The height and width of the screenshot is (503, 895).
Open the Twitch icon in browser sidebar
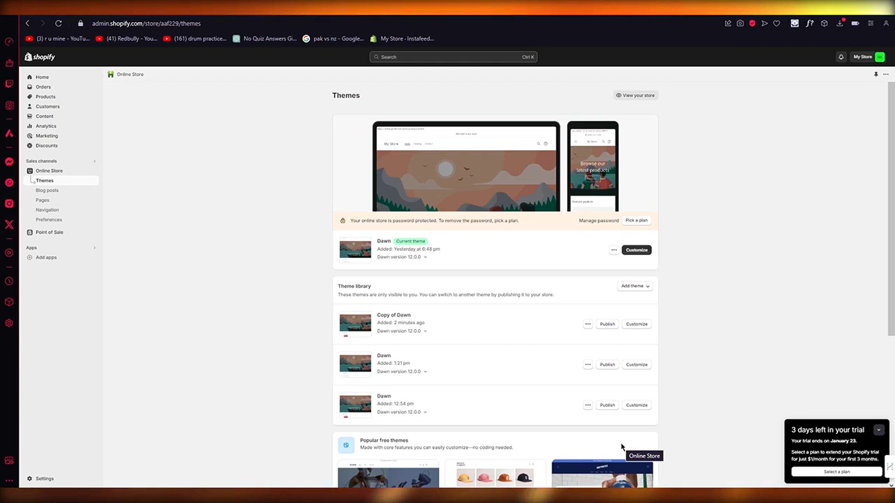click(9, 84)
